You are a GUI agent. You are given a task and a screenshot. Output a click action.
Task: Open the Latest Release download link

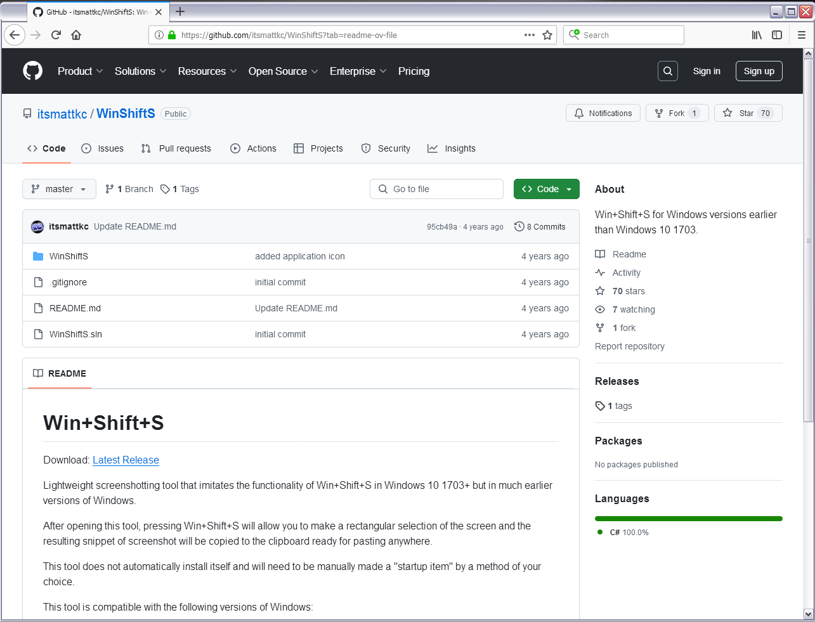point(126,460)
